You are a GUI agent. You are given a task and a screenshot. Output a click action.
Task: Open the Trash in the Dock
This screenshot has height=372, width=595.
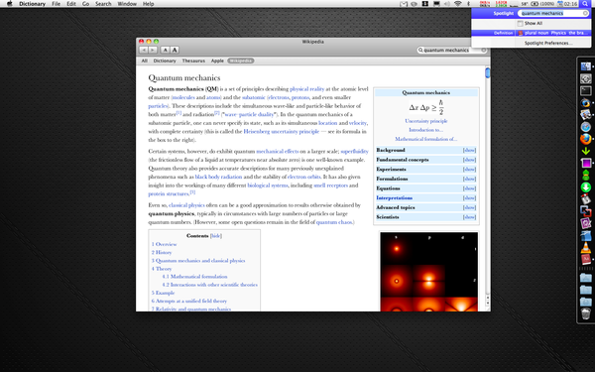585,314
